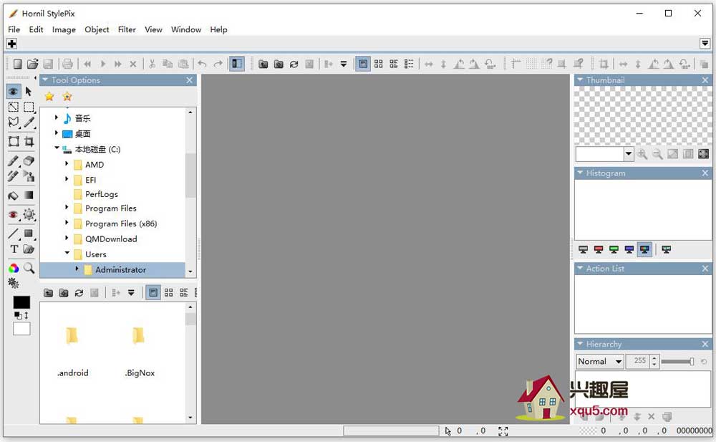Open the black foreground color swatch

[x=21, y=302]
